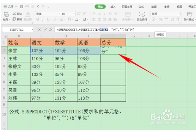Click the top align icon

(x=94, y=13)
